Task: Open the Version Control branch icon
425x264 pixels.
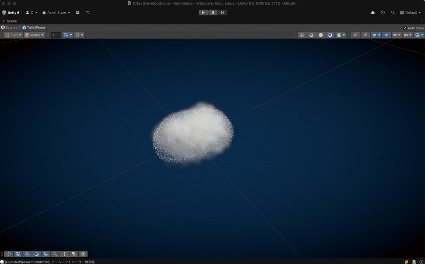Action: pos(88,12)
